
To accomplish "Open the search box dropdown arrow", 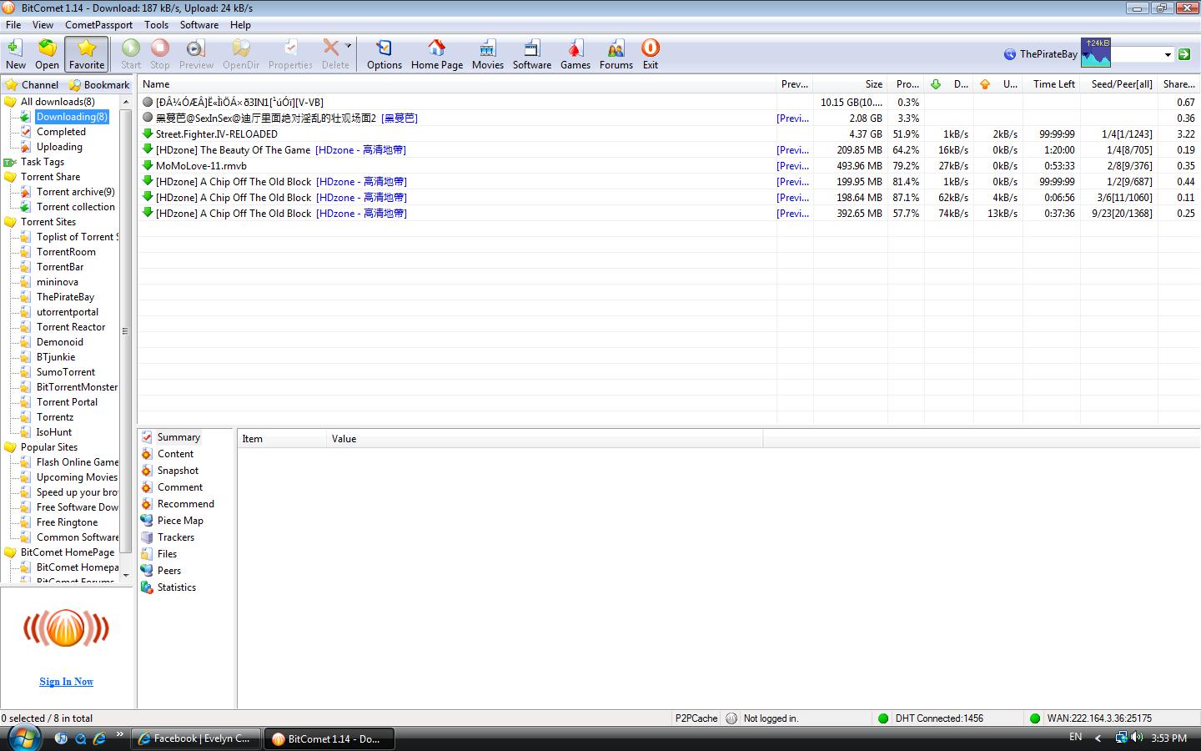I will (1168, 55).
